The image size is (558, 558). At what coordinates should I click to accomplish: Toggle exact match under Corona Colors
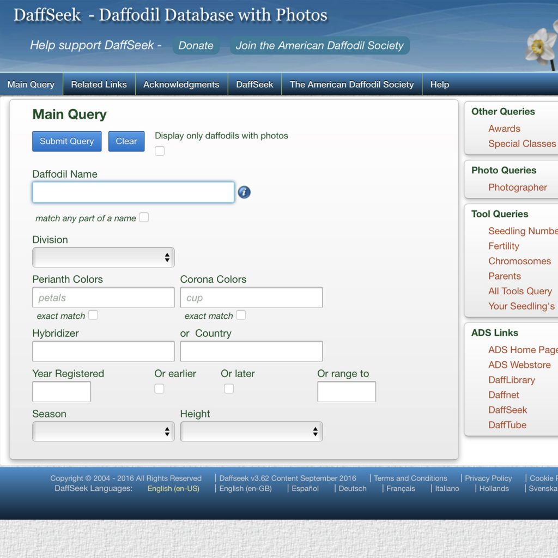(241, 315)
